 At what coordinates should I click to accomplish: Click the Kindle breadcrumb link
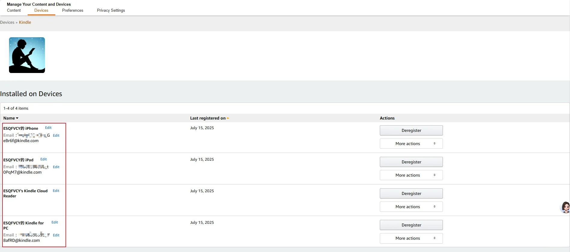tap(25, 22)
